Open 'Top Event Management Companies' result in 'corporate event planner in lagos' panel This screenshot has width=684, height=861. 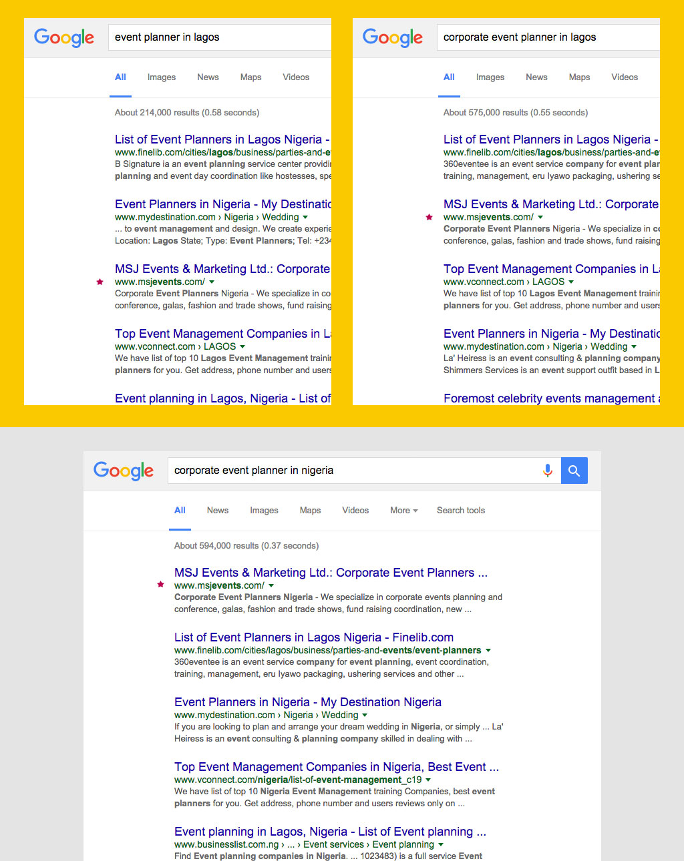[x=552, y=269]
